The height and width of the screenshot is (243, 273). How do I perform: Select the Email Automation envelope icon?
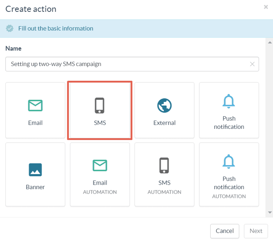point(100,165)
